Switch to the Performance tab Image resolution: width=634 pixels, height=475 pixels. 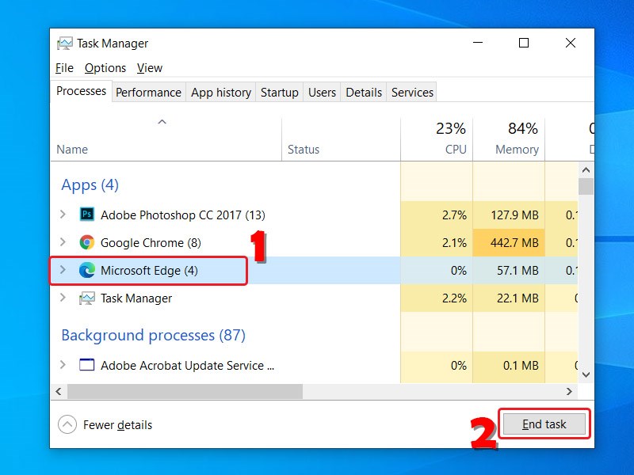148,92
